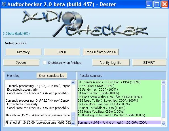The height and width of the screenshot is (131, 169).
Task: Minimize the Audiochecker window
Action: [x=149, y=4]
